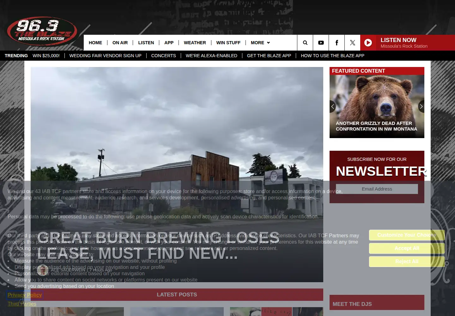Click the author avatar beside Ace Sauerwein
455x316 pixels.
click(43, 270)
